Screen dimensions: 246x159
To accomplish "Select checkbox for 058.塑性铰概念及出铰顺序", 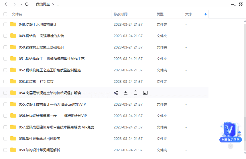I will [x=5, y=138].
